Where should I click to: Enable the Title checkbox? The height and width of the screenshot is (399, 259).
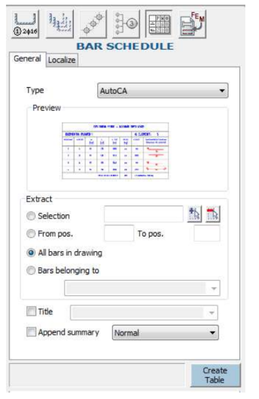pyautogui.click(x=31, y=312)
